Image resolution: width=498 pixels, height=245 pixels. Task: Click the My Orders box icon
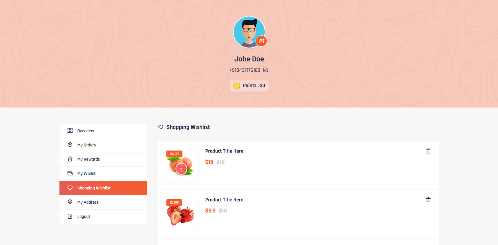pyautogui.click(x=70, y=145)
